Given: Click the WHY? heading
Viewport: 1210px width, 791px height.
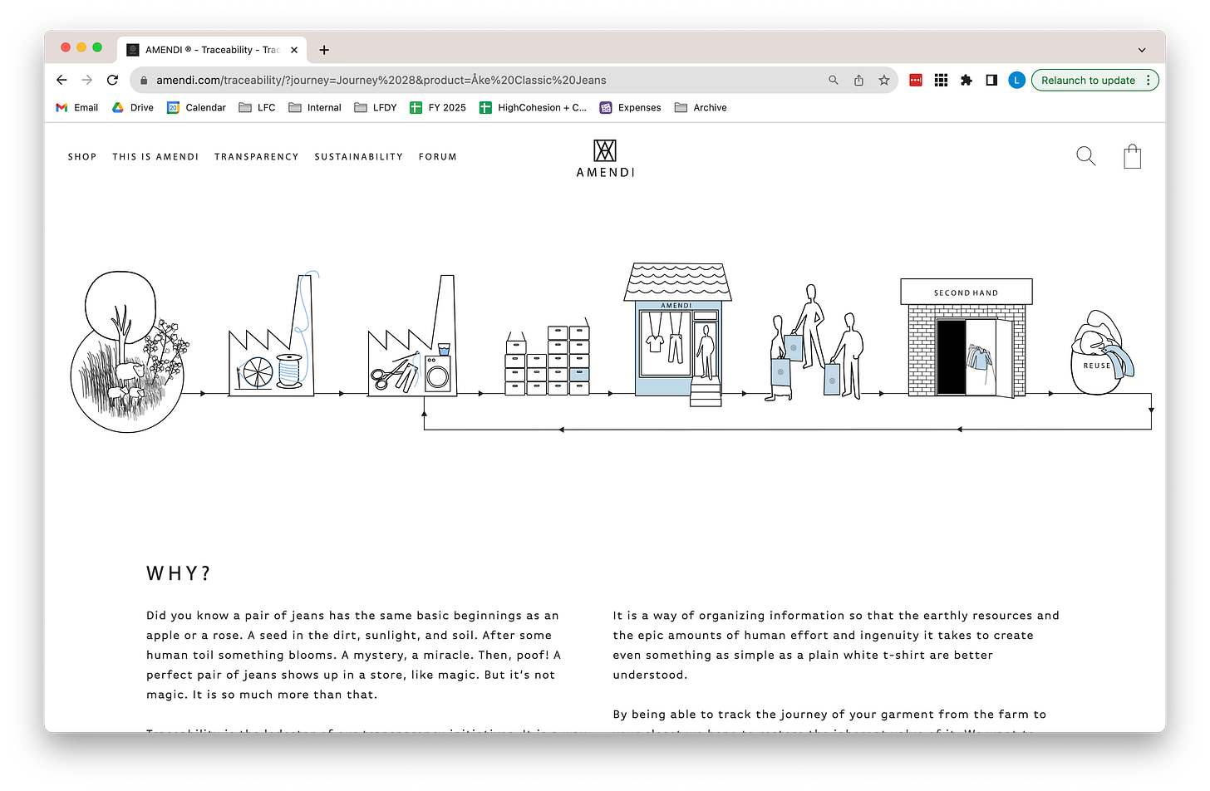Looking at the screenshot, I should coord(179,573).
